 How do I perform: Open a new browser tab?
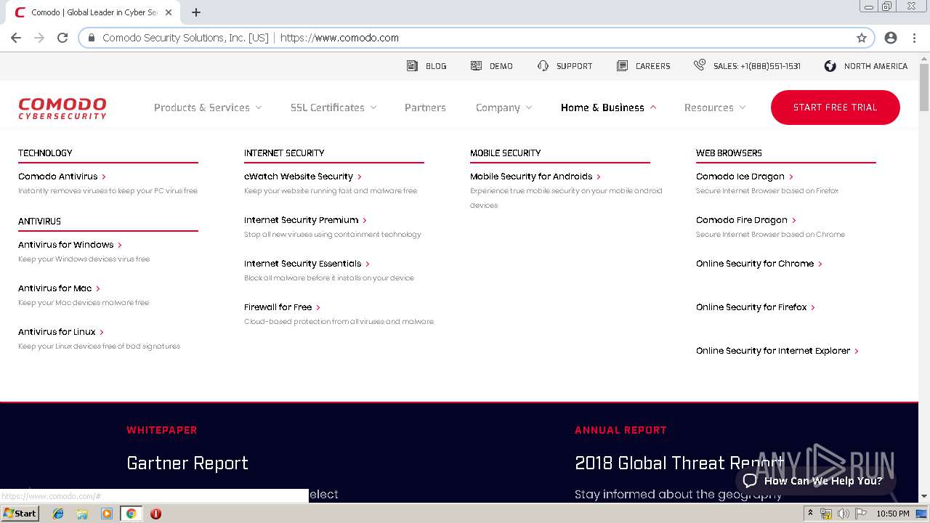click(x=196, y=12)
